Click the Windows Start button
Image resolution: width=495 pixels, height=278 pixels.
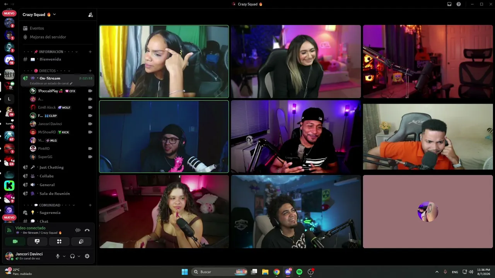185,272
